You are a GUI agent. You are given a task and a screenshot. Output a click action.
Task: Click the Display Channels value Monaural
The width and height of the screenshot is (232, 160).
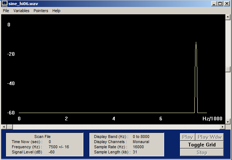[x=141, y=142]
